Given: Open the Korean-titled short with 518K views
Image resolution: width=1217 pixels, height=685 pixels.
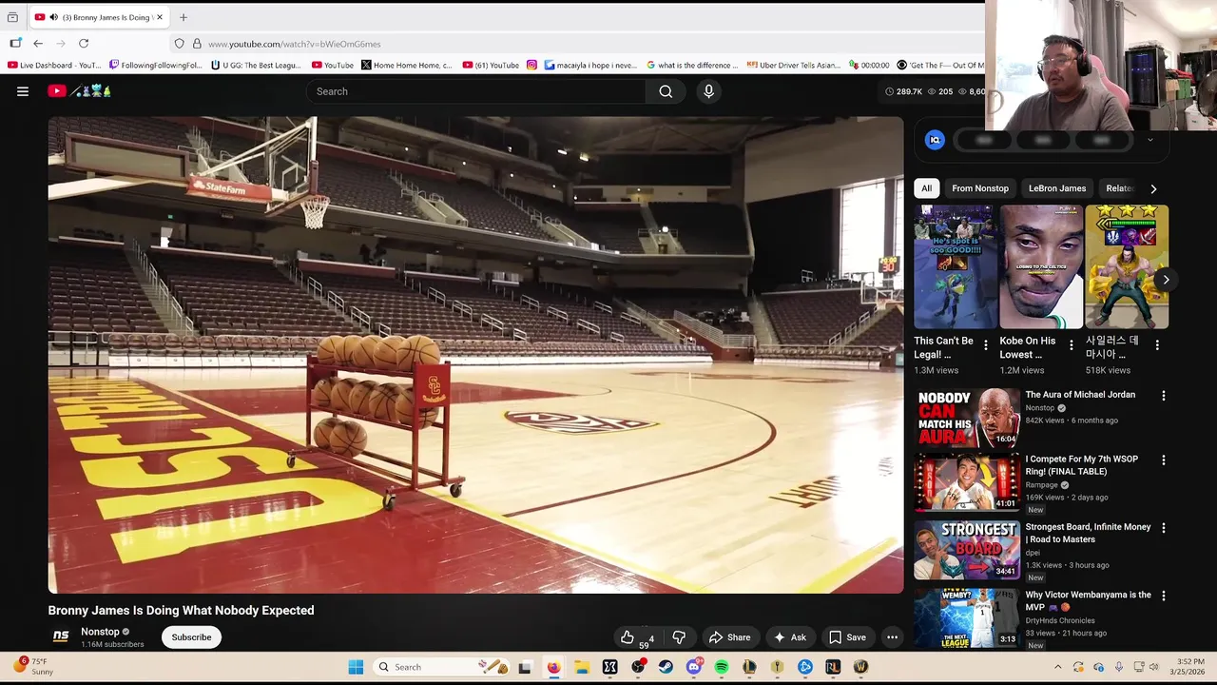Looking at the screenshot, I should 1127,267.
